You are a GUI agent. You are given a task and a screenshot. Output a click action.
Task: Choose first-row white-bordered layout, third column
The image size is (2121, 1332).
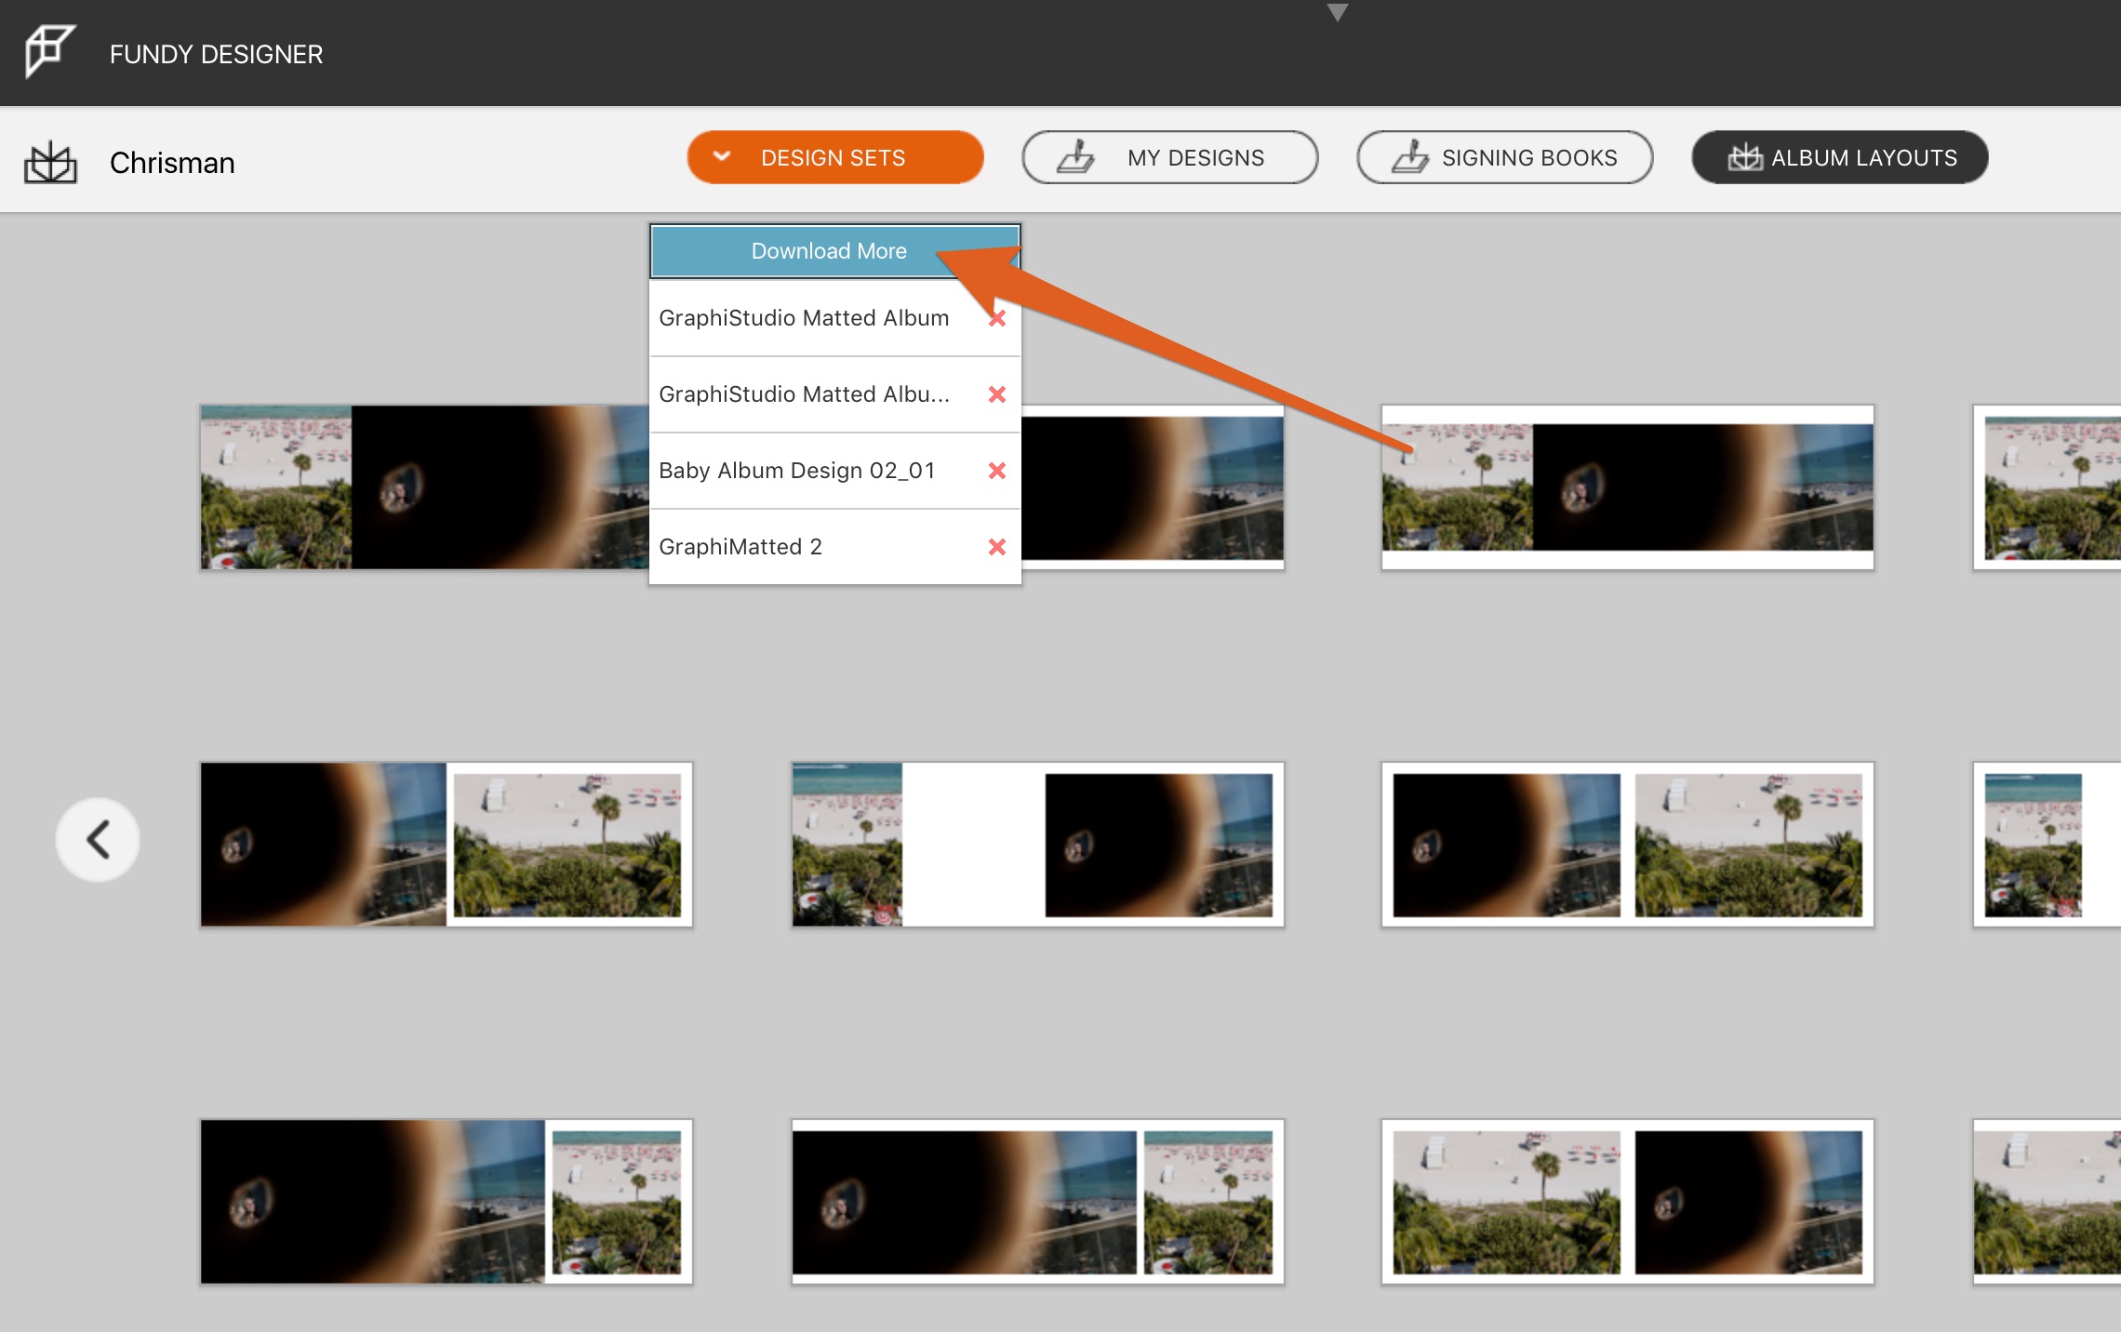click(1627, 486)
